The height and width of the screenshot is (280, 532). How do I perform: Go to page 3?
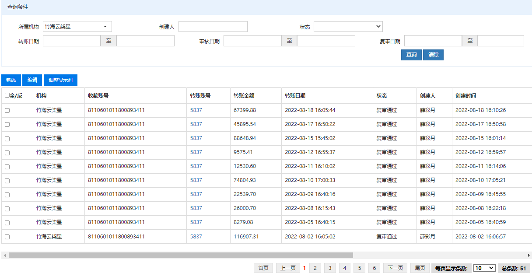(330, 268)
